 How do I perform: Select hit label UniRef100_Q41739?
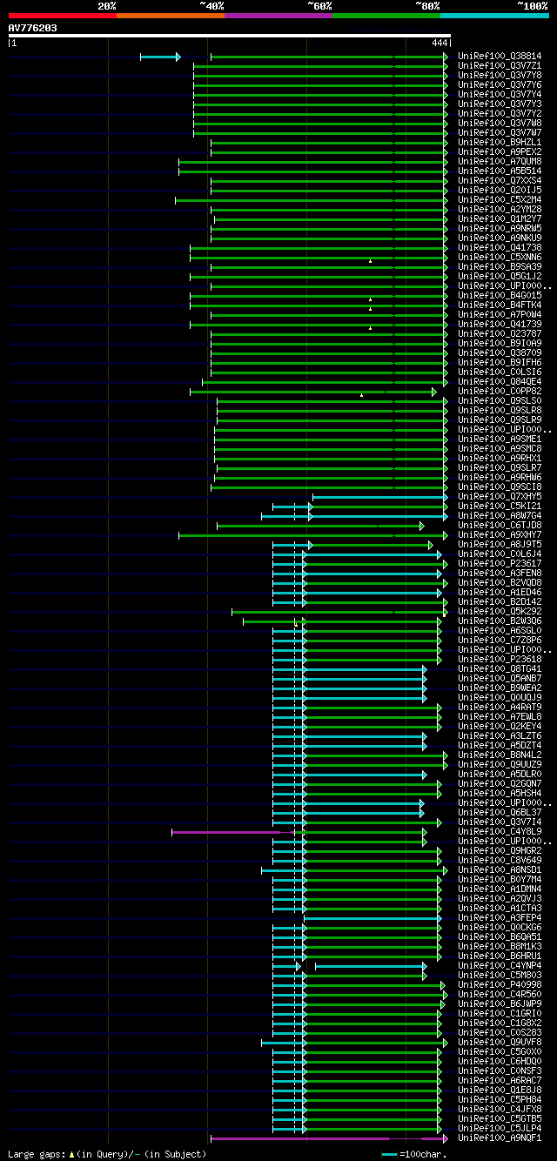tap(500, 324)
